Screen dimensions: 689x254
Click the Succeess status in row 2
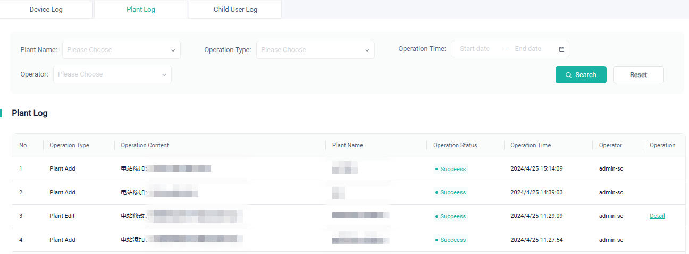click(x=450, y=192)
